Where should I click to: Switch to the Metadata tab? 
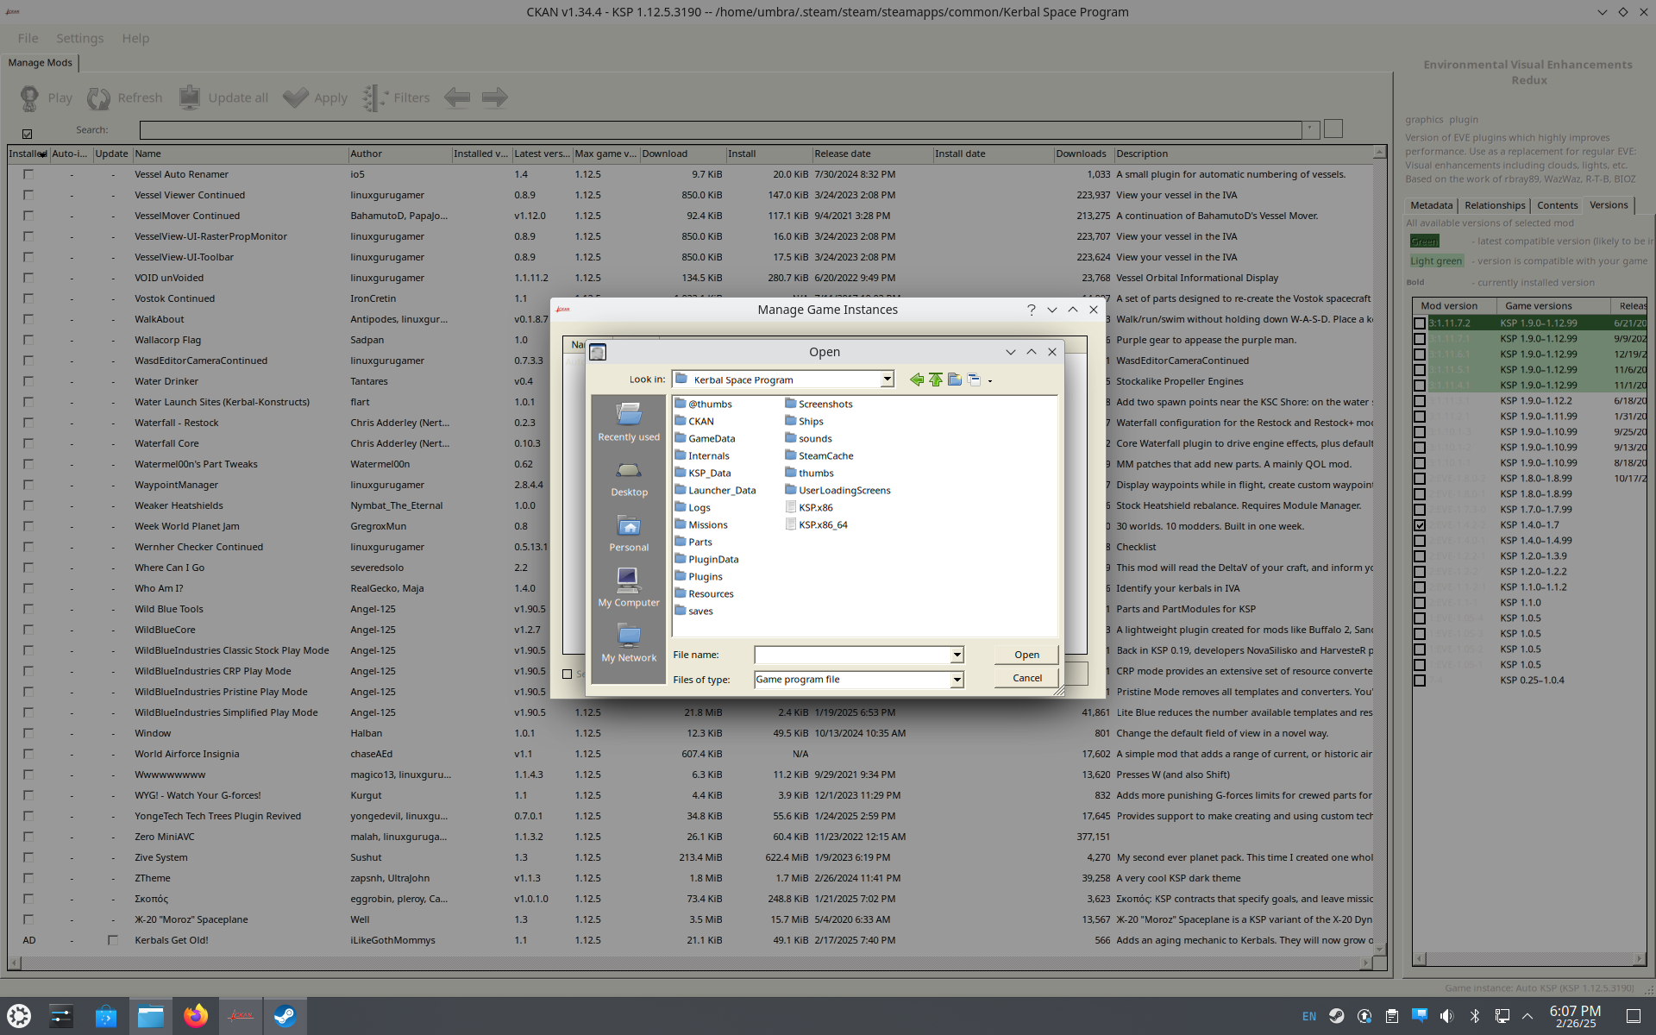(1432, 205)
